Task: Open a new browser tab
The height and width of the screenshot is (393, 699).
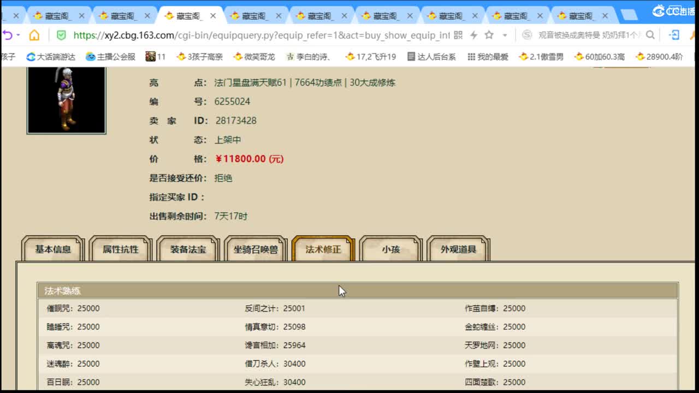Action: [x=629, y=15]
